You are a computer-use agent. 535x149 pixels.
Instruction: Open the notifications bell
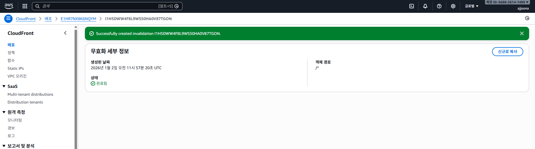[425, 6]
